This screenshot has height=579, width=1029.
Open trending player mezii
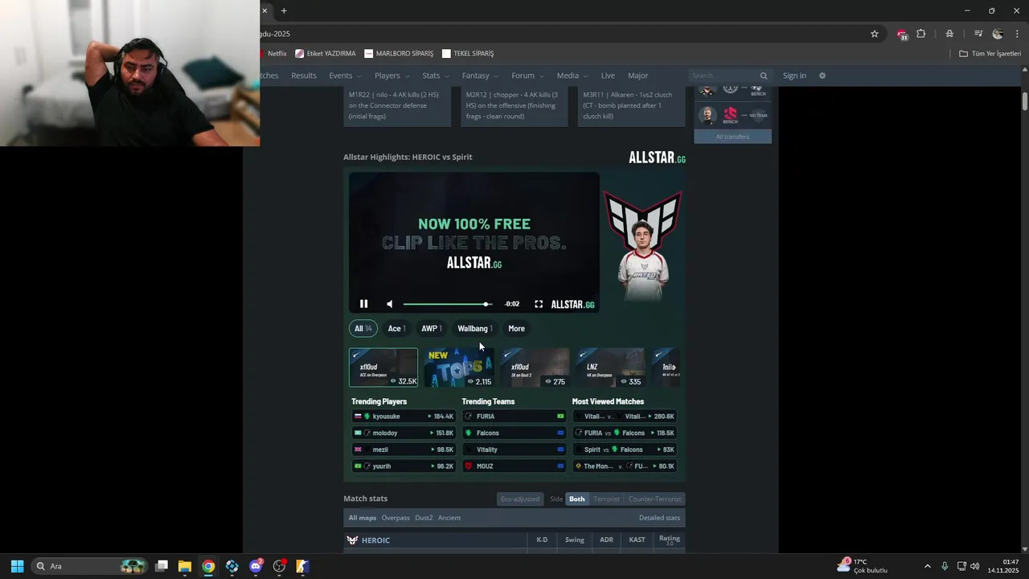point(404,450)
